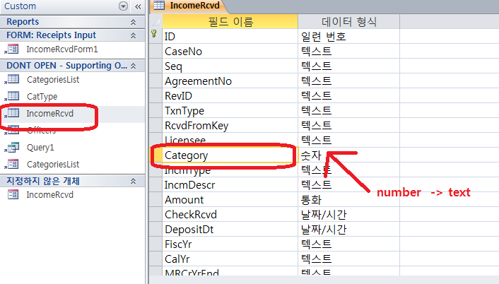Select the CategoriesList form shortcut

[x=53, y=165]
